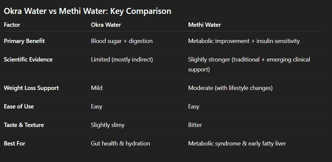Click the "Slightly stronger" evidence cell
Viewport: 332px width, 162px height.
tap(249, 60)
